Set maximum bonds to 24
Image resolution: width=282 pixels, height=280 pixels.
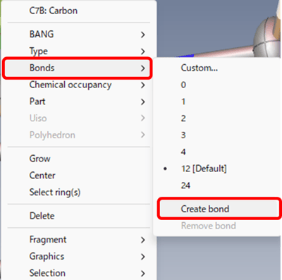click(x=218, y=185)
